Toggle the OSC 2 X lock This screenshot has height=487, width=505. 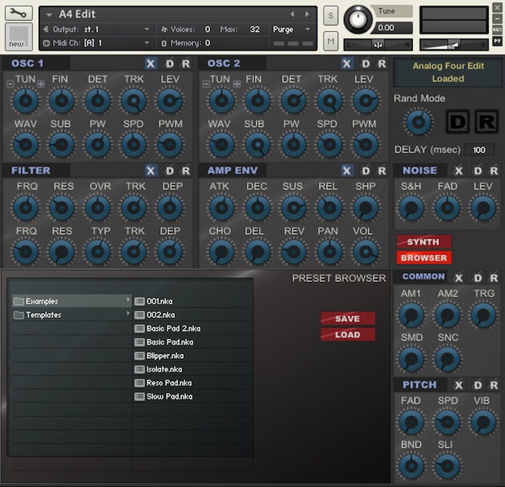346,63
